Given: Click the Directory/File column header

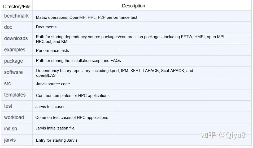Looking at the screenshot, I should tap(17, 7).
